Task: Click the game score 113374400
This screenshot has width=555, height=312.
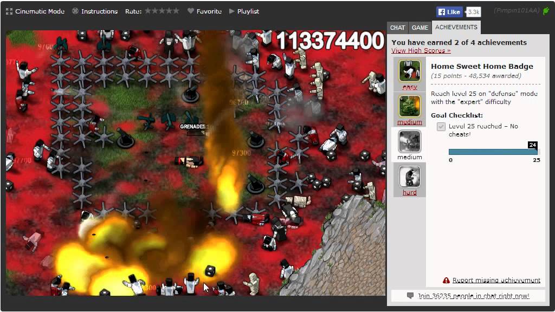Action: pyautogui.click(x=330, y=41)
